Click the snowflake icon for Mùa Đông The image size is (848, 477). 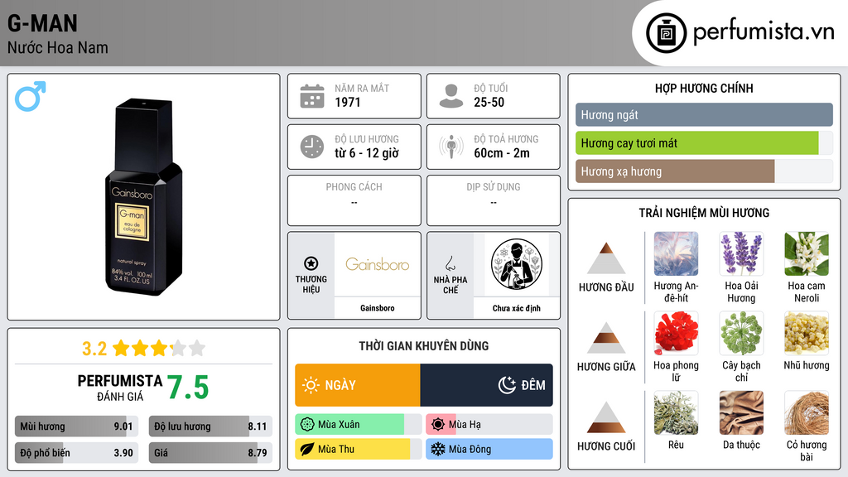coord(438,450)
